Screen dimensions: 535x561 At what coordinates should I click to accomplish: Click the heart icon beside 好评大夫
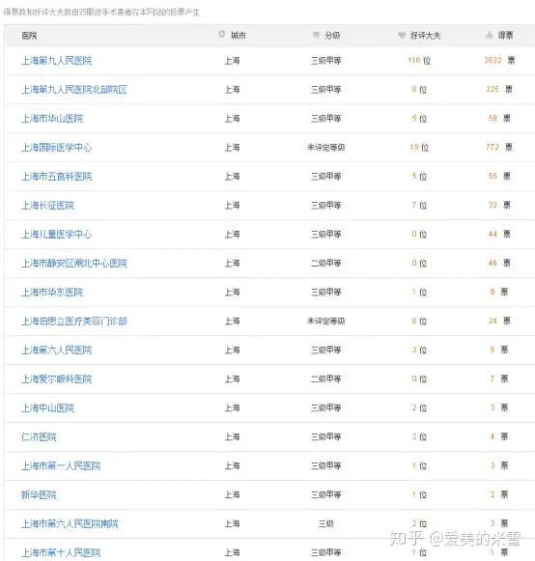point(402,35)
